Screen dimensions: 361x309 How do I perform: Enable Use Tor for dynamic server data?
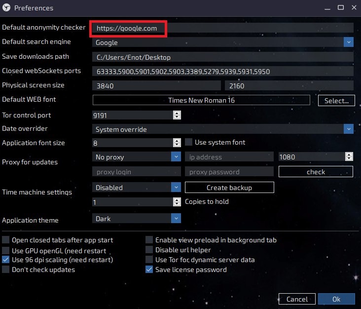pos(149,260)
